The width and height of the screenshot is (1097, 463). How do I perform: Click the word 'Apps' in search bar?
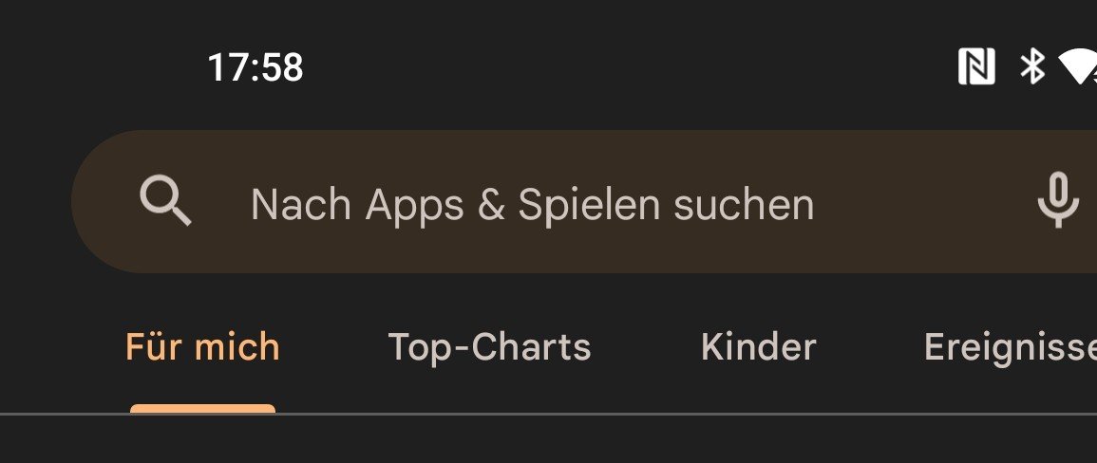tap(414, 206)
